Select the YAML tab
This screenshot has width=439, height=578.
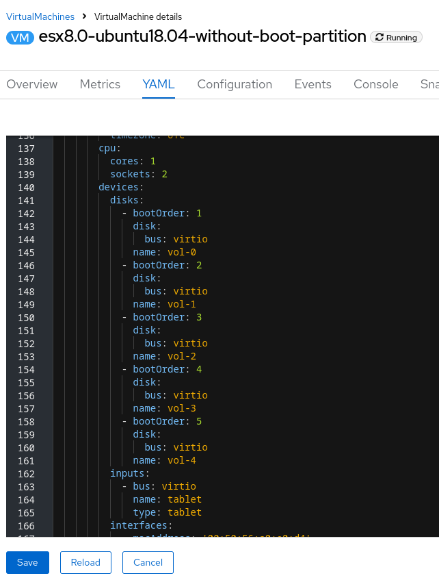point(159,84)
